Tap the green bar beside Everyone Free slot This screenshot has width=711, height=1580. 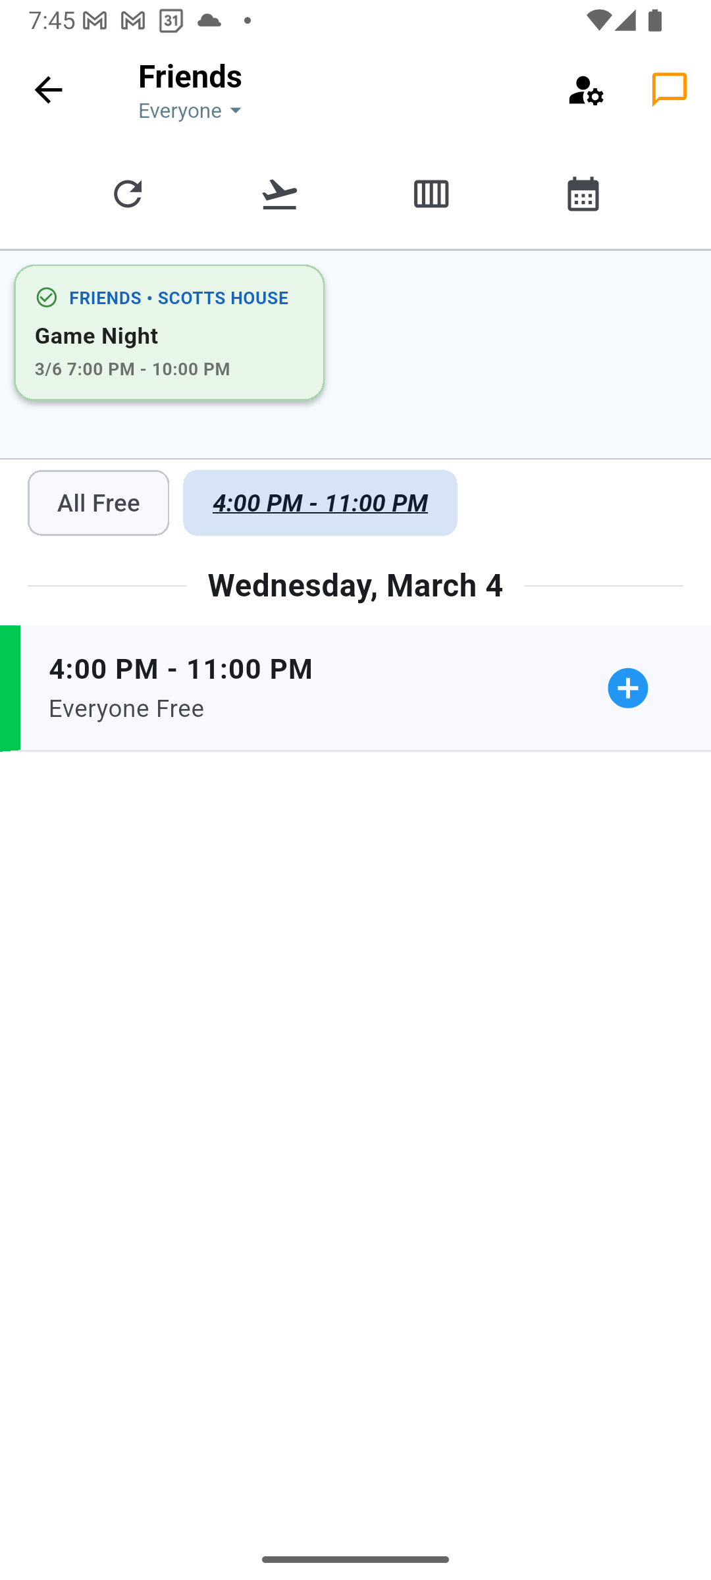coord(10,688)
